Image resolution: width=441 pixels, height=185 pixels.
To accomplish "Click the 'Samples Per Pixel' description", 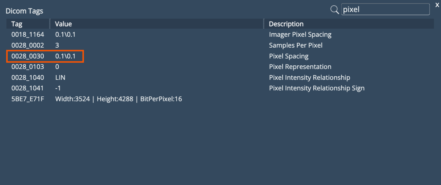I will [295, 46].
